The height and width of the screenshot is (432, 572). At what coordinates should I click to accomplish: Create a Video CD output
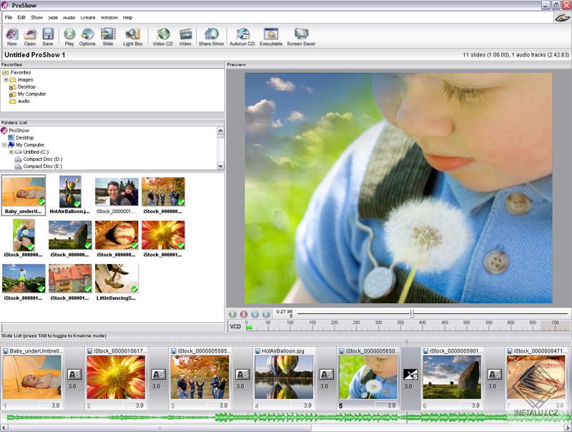coord(163,37)
